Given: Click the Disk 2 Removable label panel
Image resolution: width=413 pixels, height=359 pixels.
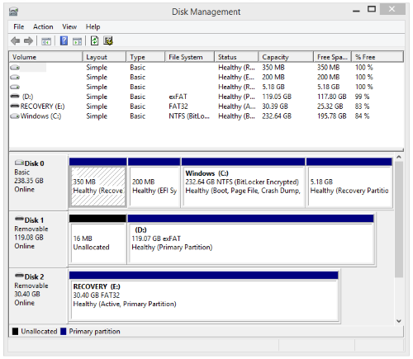Looking at the screenshot, I should click(x=39, y=295).
